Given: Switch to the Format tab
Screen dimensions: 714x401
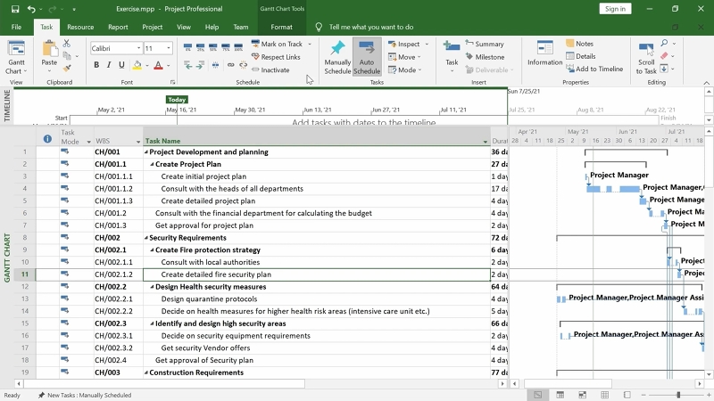Looking at the screenshot, I should 281,27.
